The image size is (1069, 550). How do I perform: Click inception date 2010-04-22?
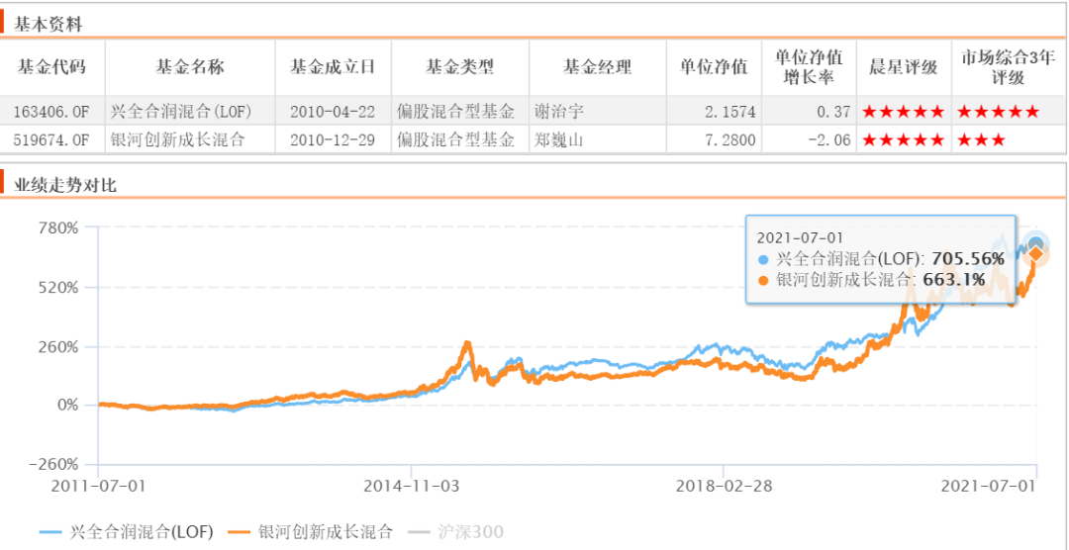(332, 111)
